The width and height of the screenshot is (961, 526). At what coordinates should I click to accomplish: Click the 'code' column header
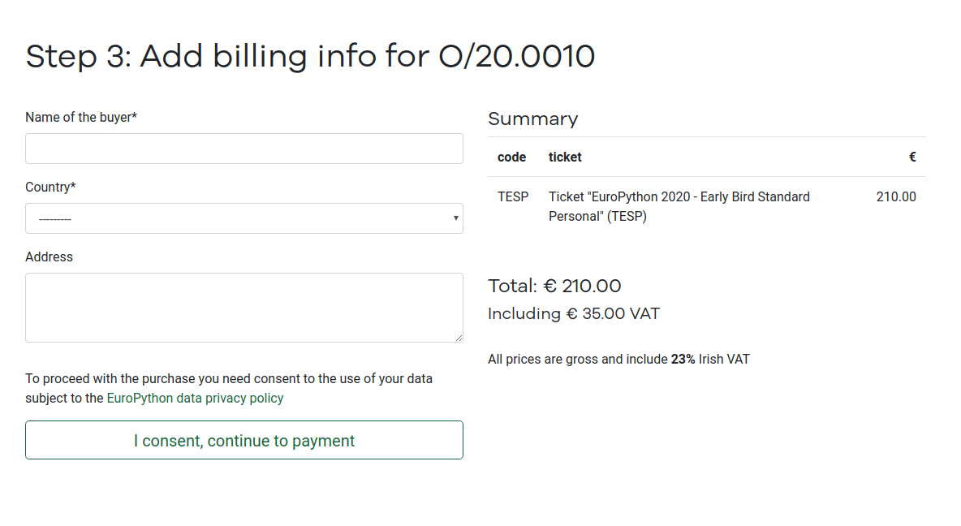tap(511, 157)
